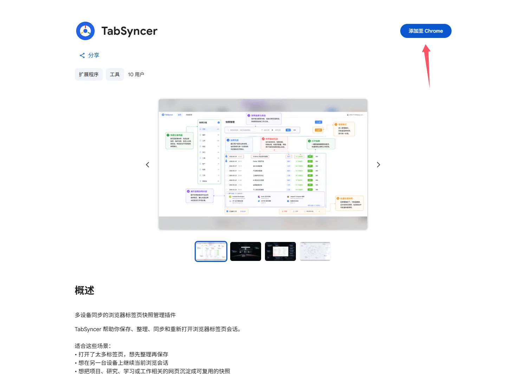This screenshot has width=512, height=374.
Task: Select the fourth light gray thumbnail
Action: pos(315,251)
